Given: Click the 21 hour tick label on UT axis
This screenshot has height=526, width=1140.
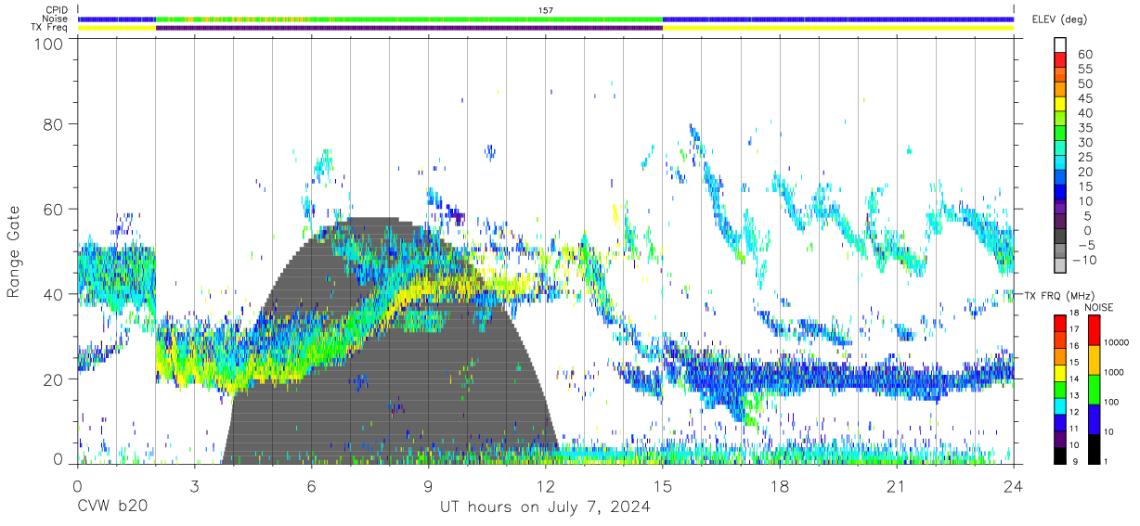Looking at the screenshot, I should point(896,485).
